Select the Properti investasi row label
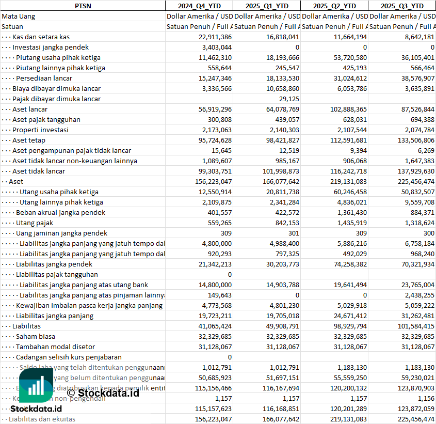 (x=40, y=130)
